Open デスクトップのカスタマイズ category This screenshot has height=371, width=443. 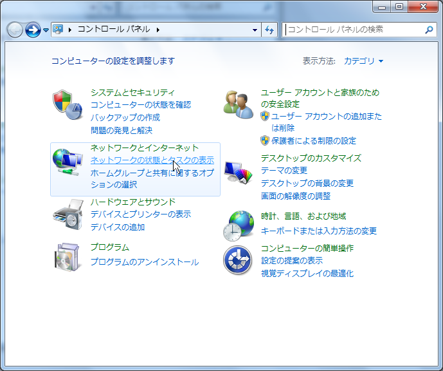311,158
